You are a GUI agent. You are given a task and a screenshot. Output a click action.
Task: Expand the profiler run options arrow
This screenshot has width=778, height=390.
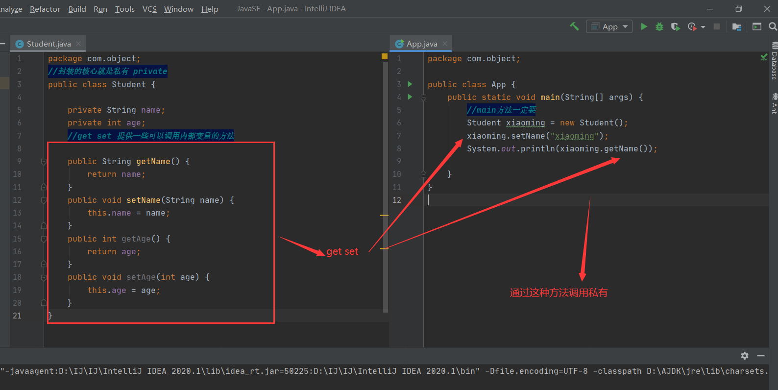(x=703, y=27)
